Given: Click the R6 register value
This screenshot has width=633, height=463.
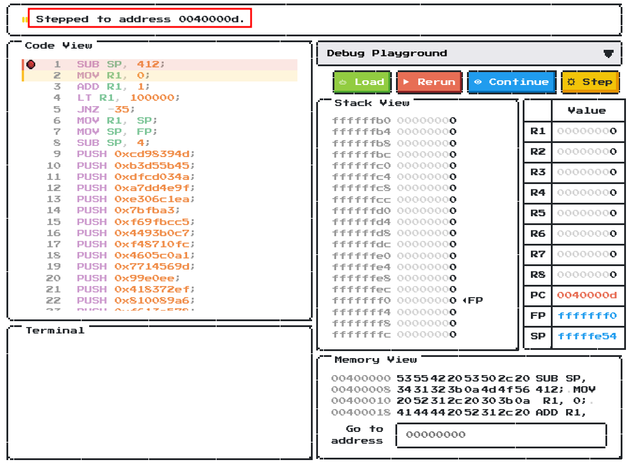Looking at the screenshot, I should (587, 234).
